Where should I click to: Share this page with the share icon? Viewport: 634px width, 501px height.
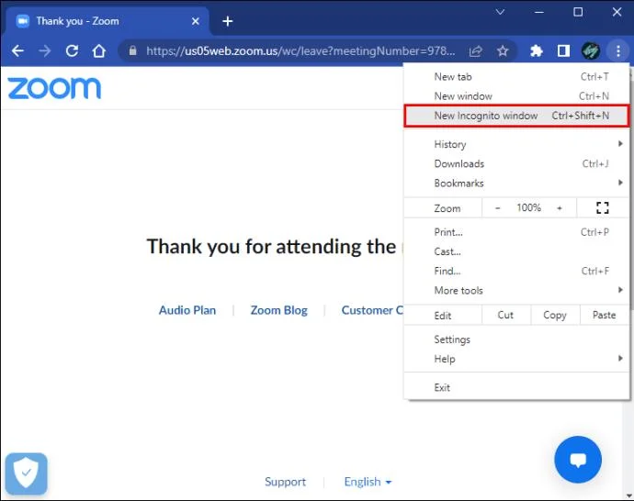476,50
